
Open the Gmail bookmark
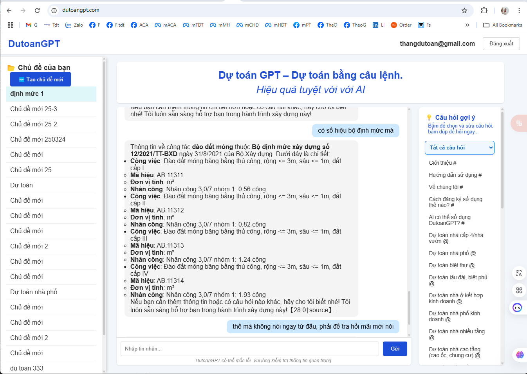29,25
